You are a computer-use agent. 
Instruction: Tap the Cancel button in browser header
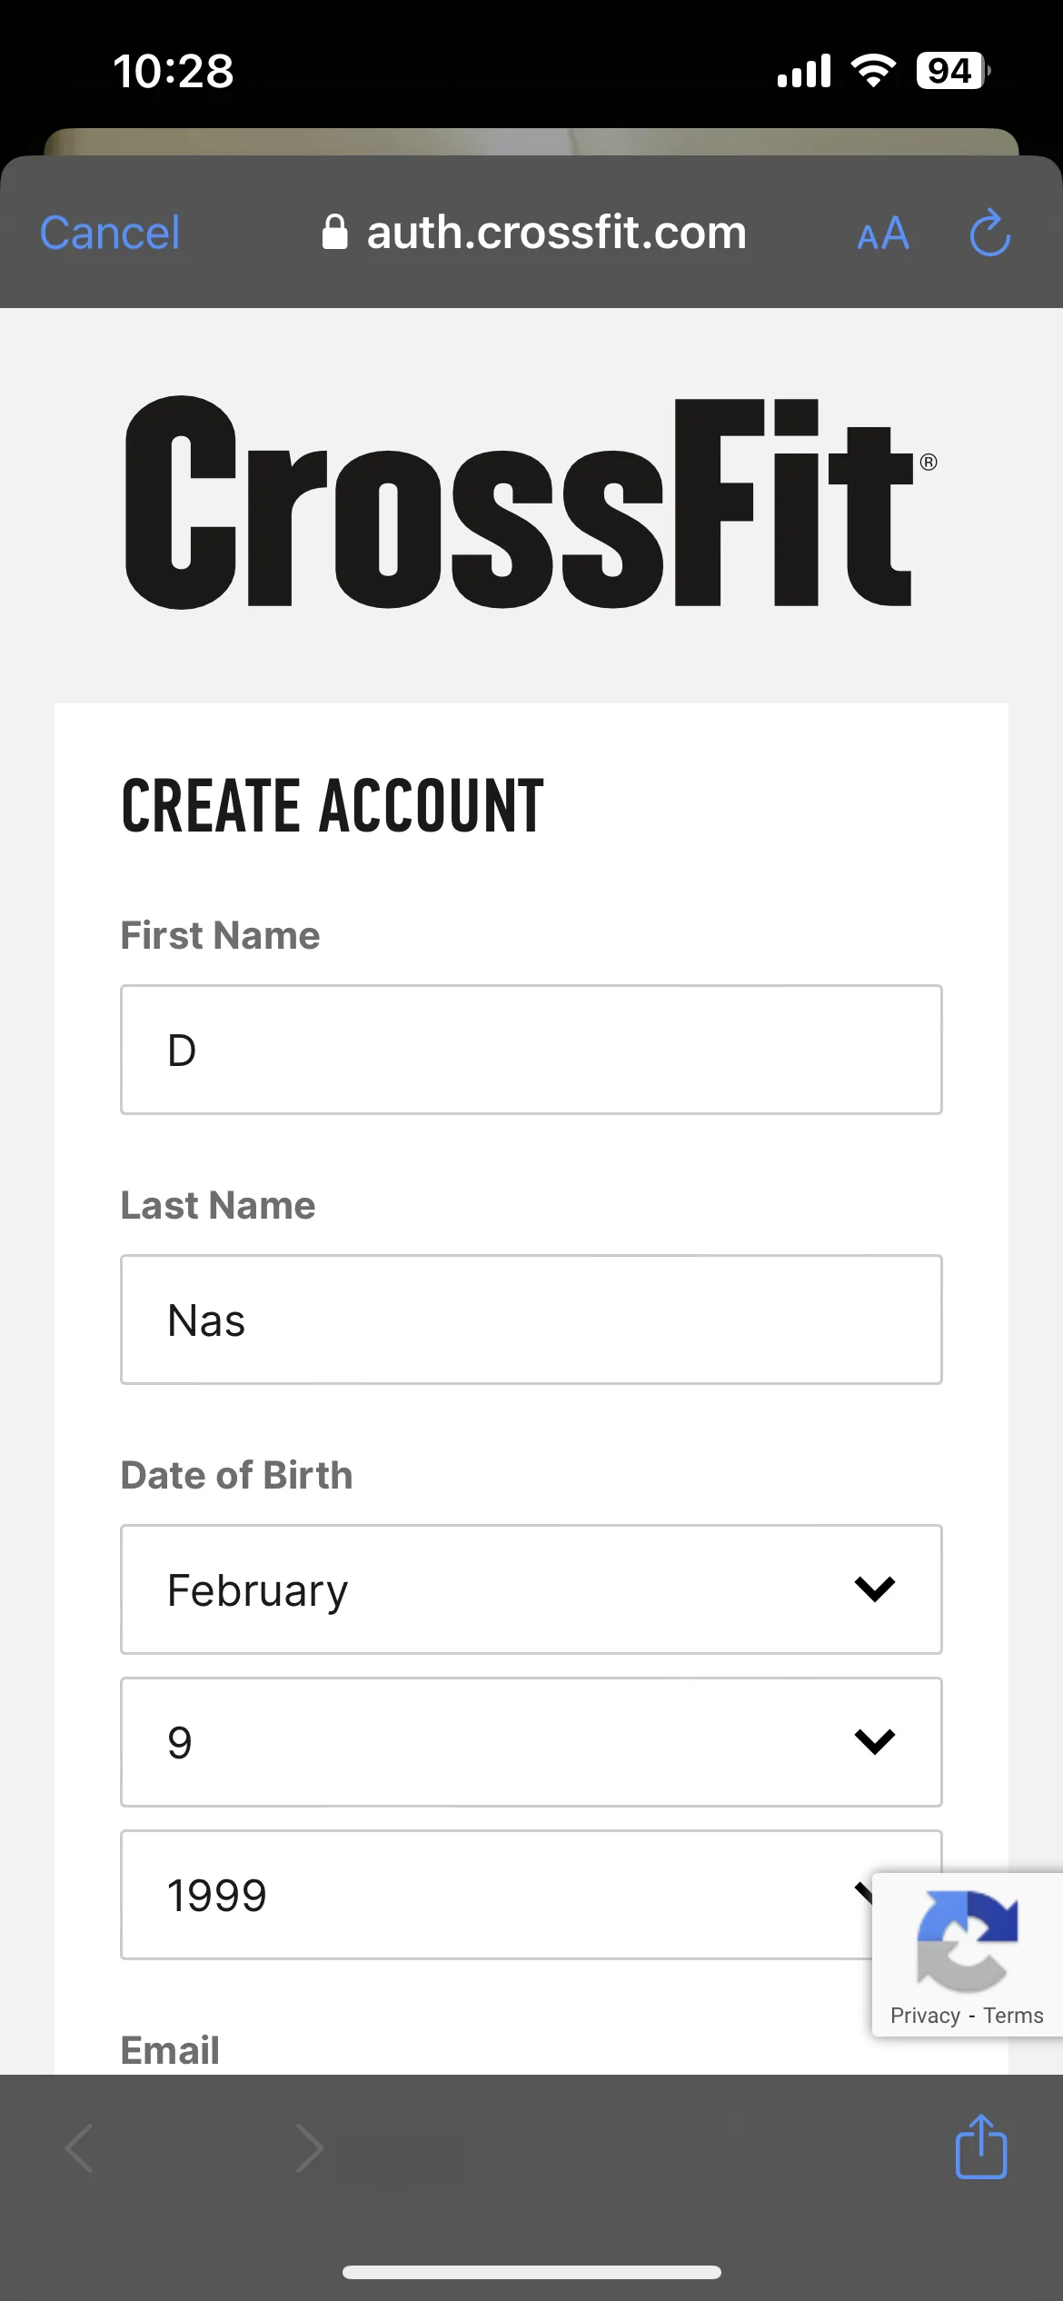pyautogui.click(x=110, y=234)
